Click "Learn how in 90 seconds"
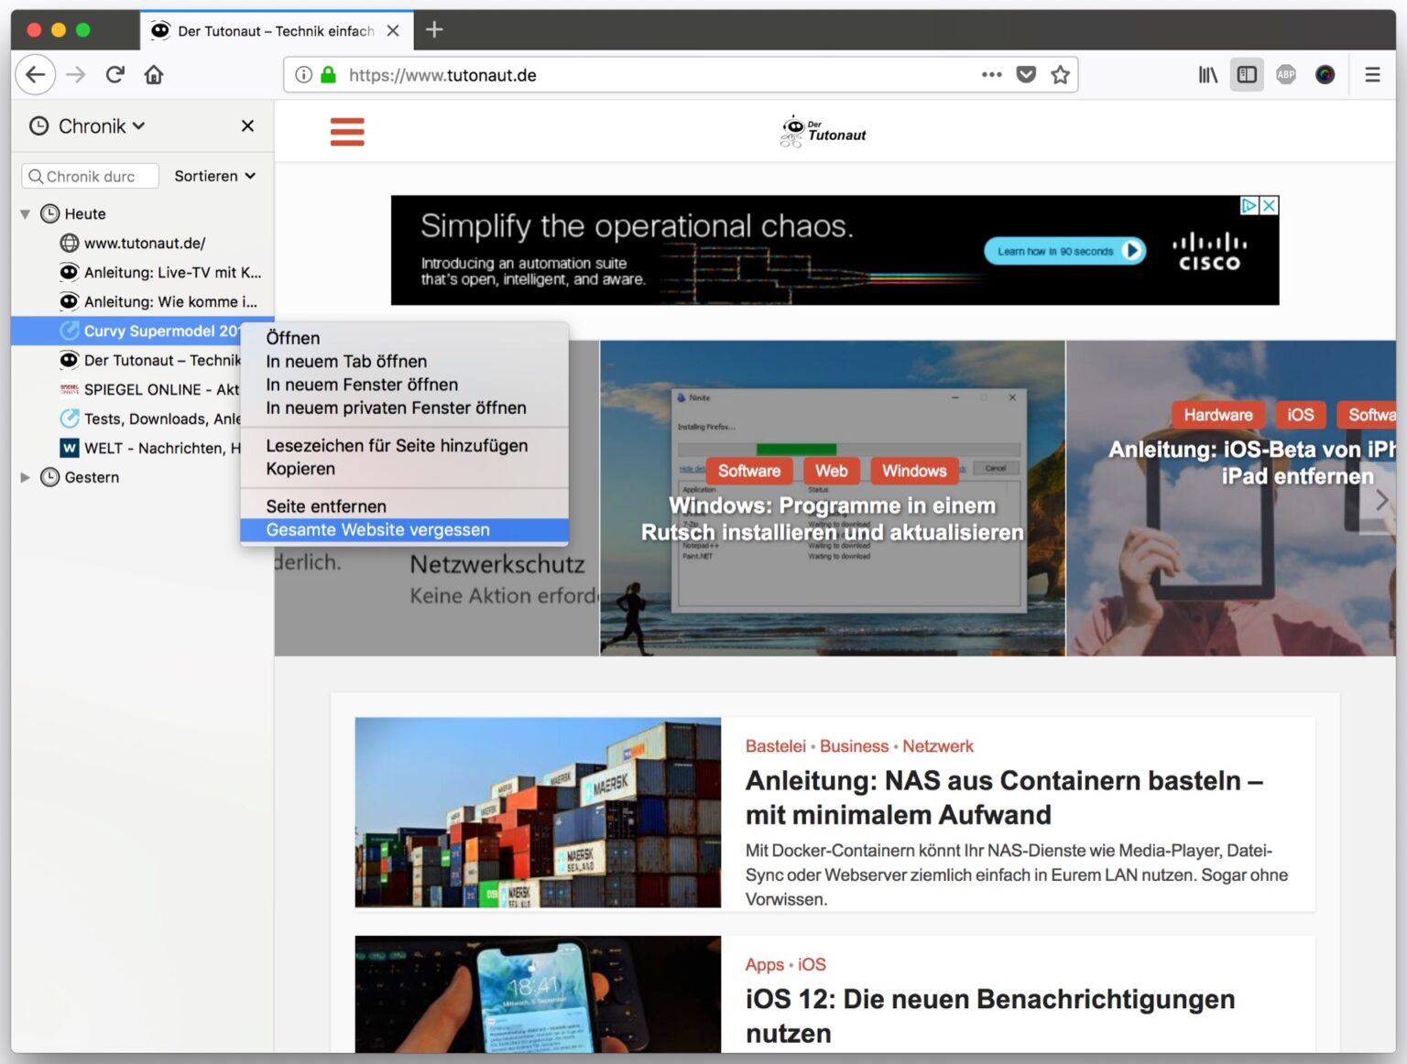The width and height of the screenshot is (1407, 1064). (x=1063, y=250)
